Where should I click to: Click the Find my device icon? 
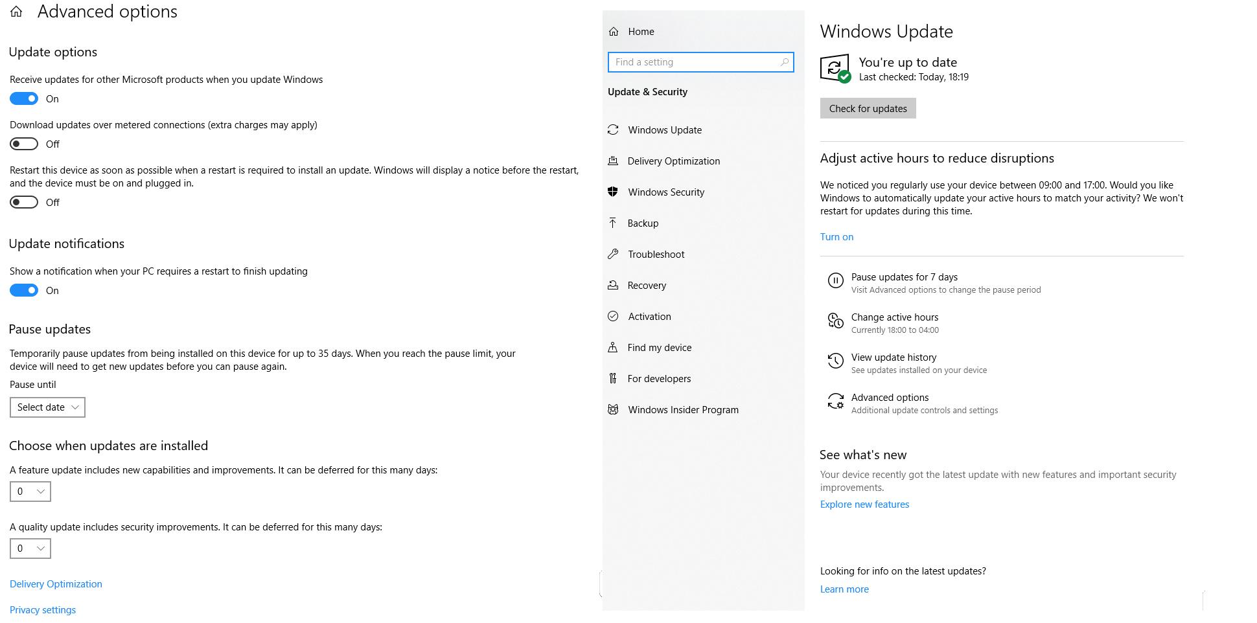pos(613,347)
